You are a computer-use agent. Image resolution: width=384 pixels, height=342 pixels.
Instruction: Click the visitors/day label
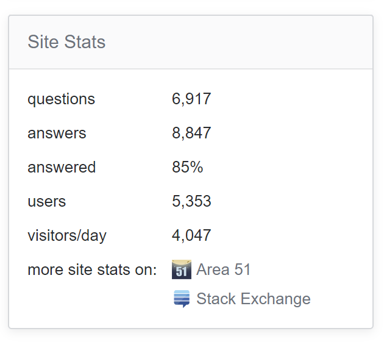tap(67, 235)
